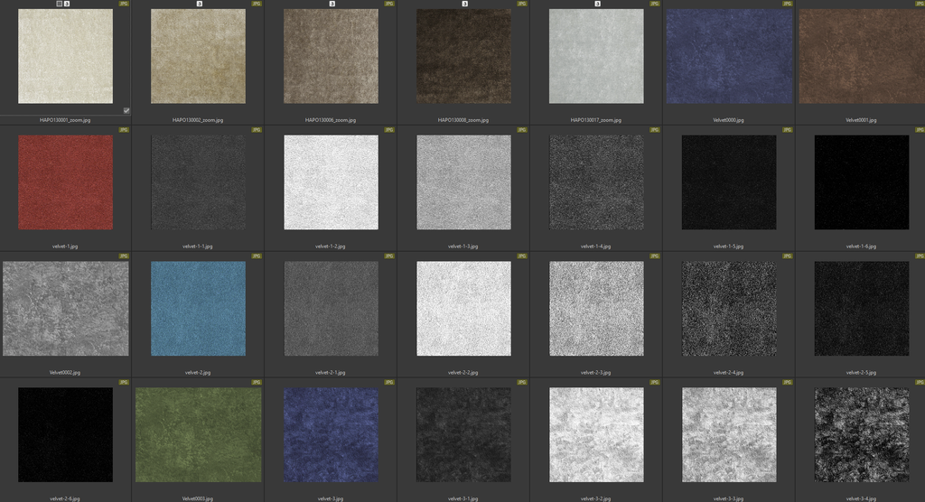Toggle the checkmark on HAPO130001_zoom.jpg
The height and width of the screenshot is (502, 925).
click(126, 110)
